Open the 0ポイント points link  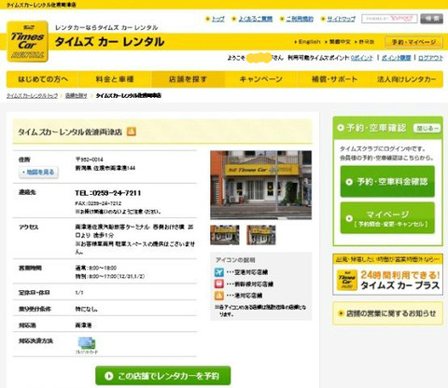point(361,58)
